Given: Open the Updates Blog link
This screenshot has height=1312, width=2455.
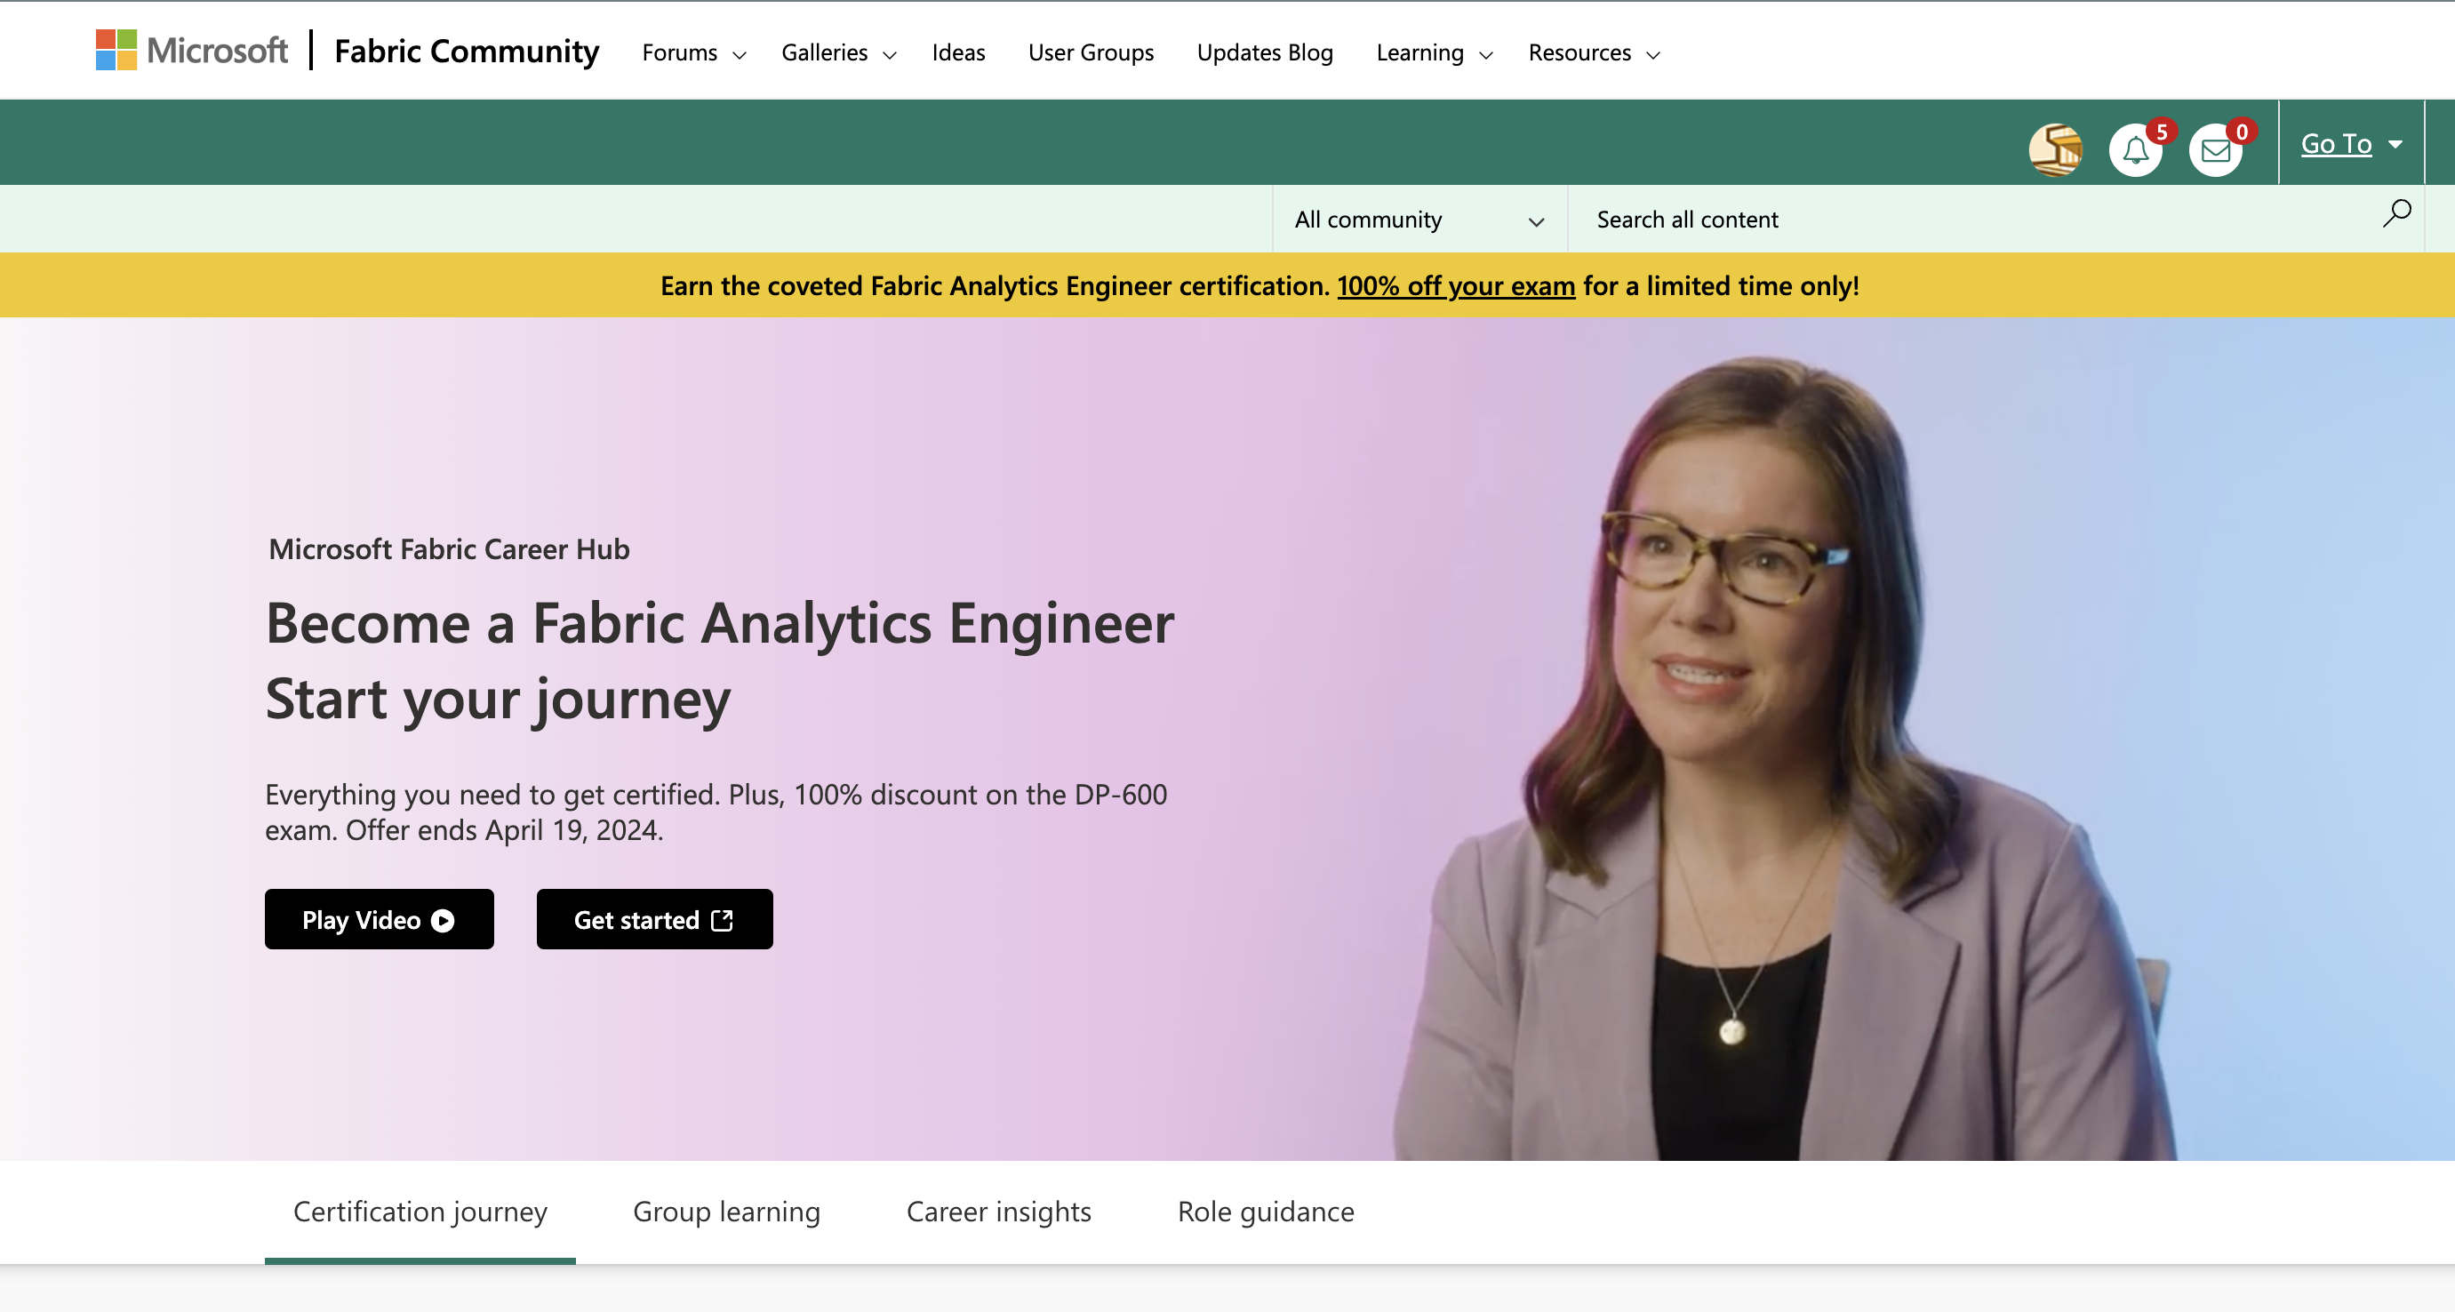Looking at the screenshot, I should 1265,52.
